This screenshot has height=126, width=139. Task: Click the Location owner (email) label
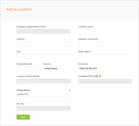click(x=28, y=76)
